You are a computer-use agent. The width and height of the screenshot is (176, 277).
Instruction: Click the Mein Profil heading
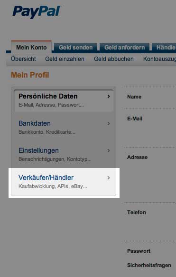[x=30, y=75]
